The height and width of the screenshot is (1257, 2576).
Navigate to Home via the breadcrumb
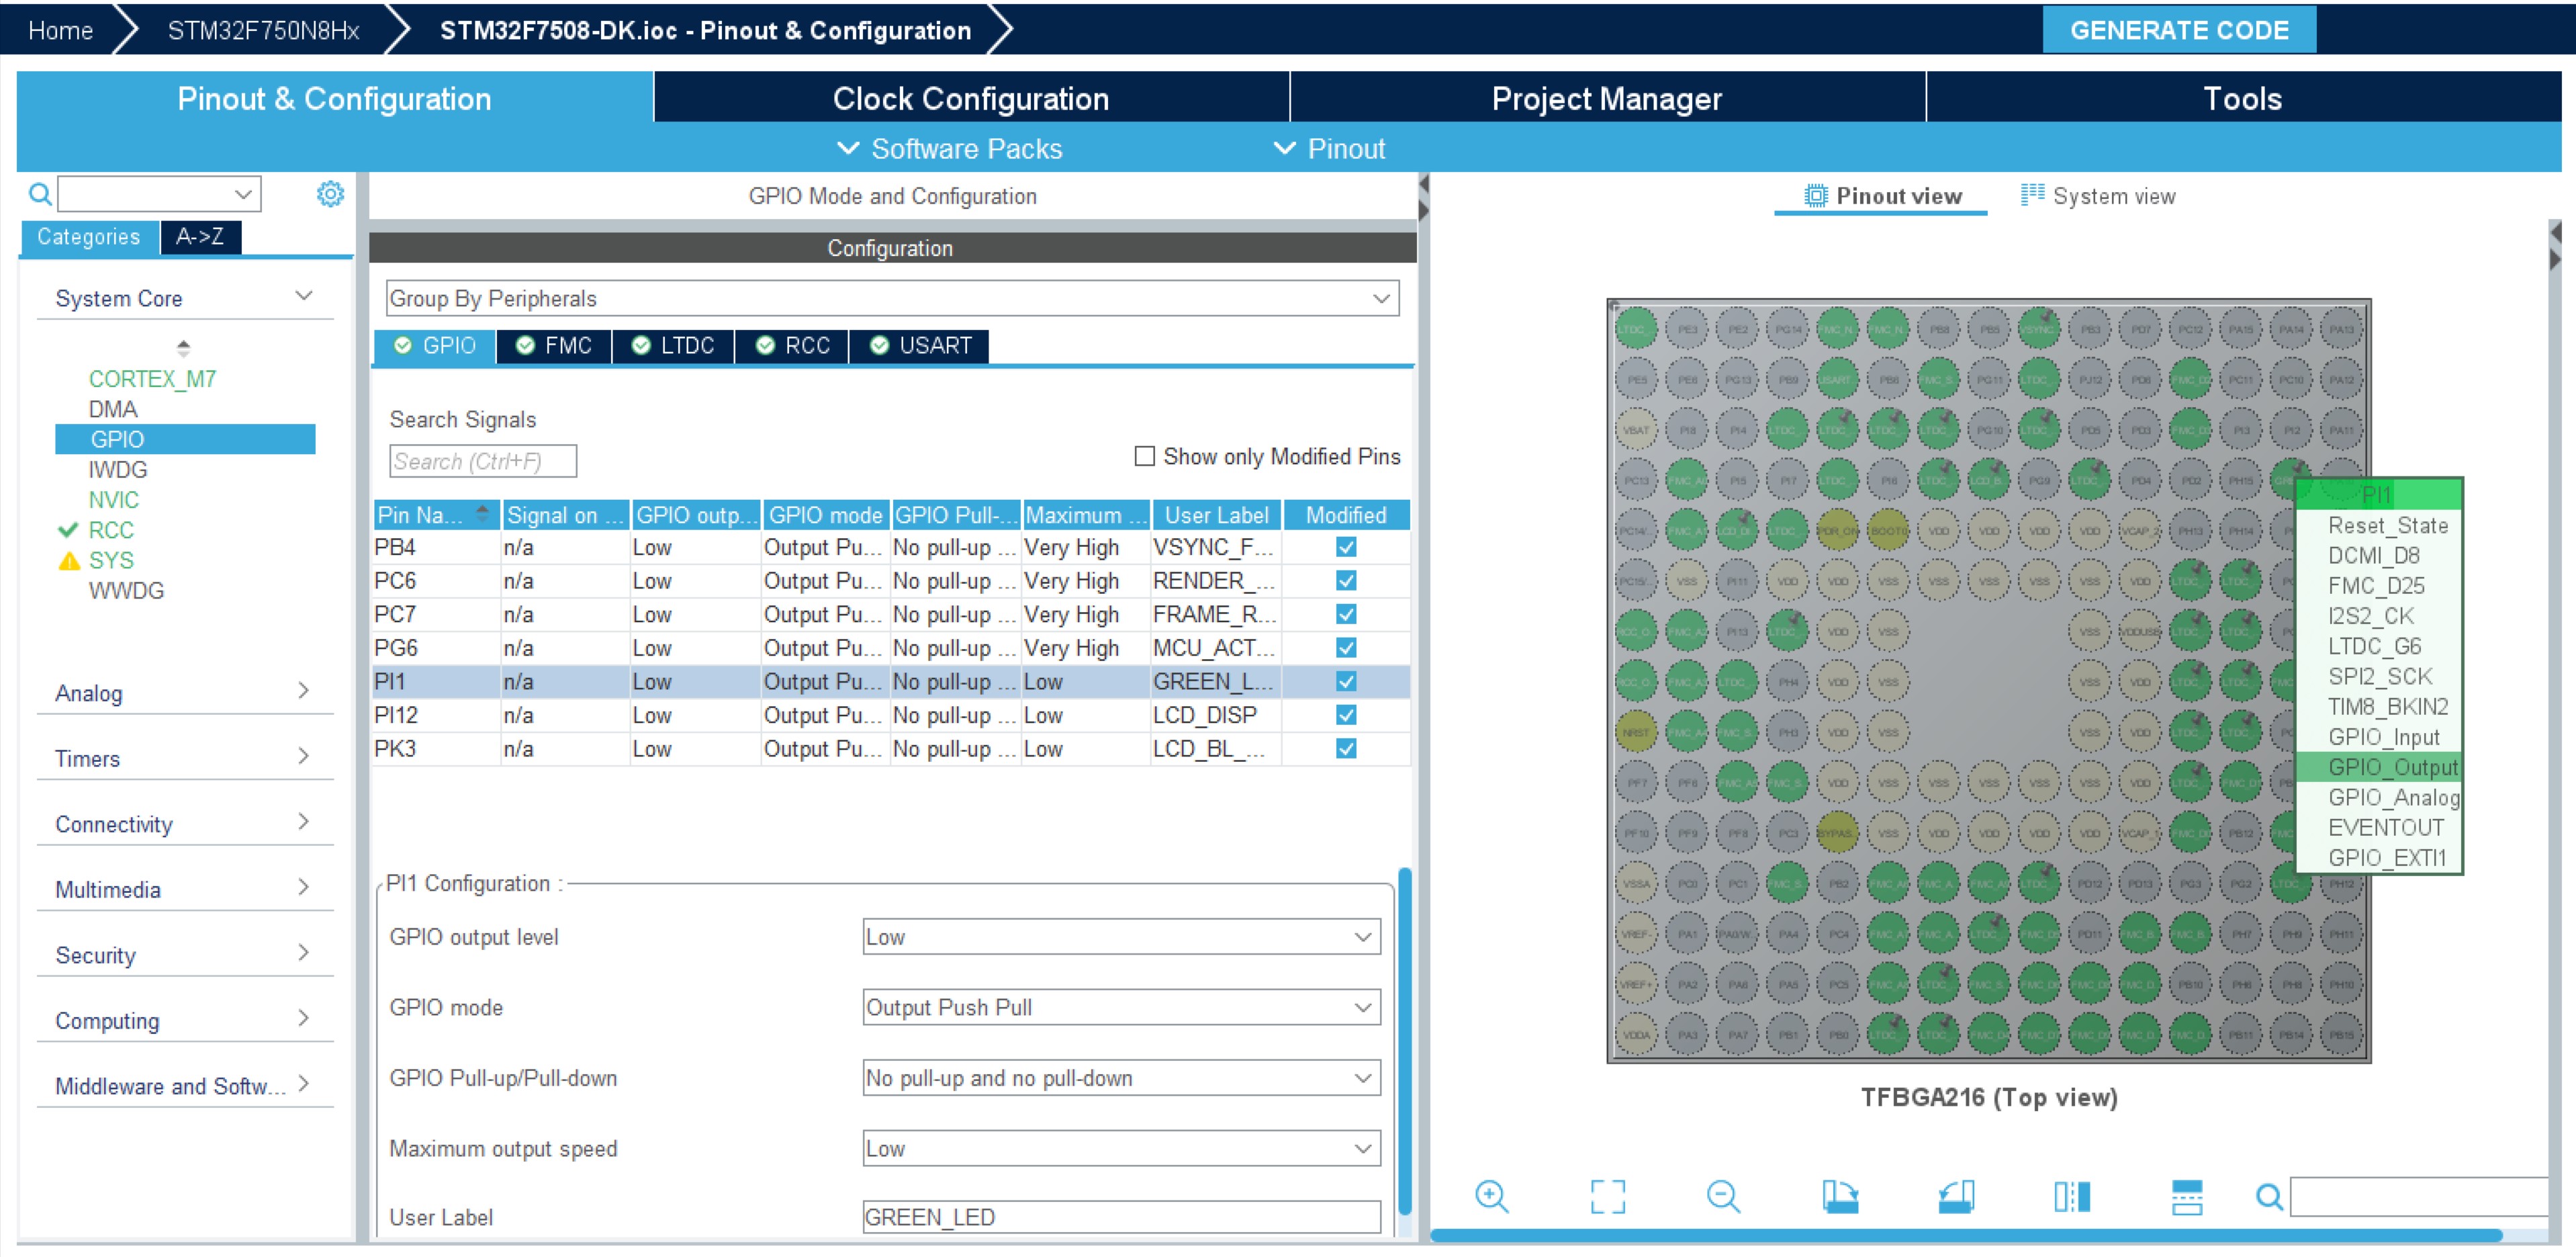coord(60,29)
